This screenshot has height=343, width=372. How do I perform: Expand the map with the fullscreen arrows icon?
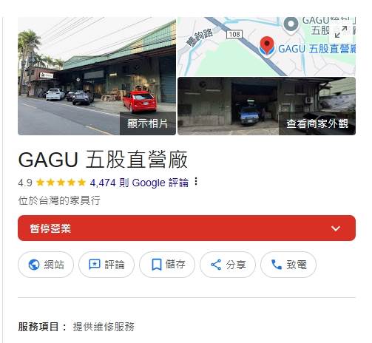point(341,32)
